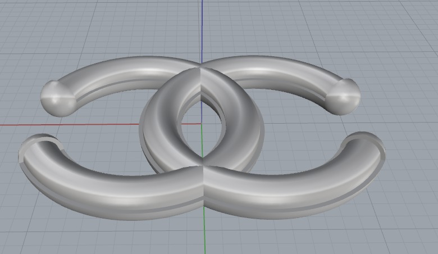Select the central interlocking ring of the model
The width and height of the screenshot is (438, 254).
pos(202,121)
